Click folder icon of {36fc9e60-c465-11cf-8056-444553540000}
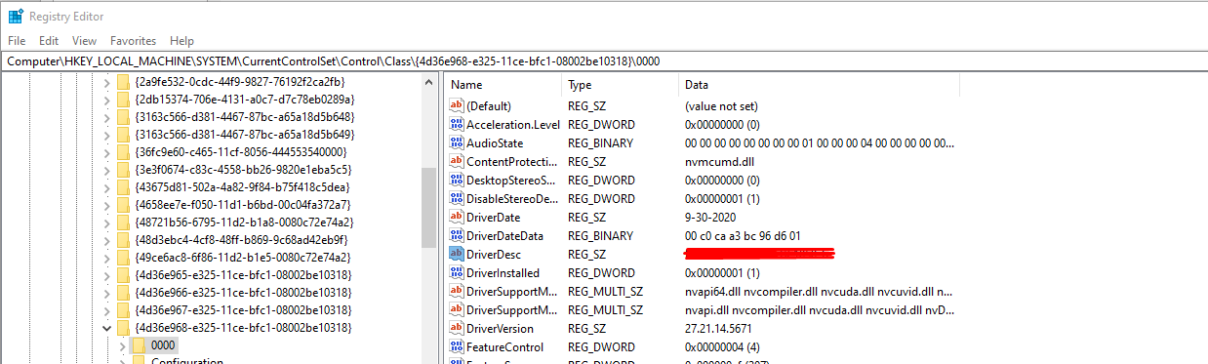 (123, 151)
